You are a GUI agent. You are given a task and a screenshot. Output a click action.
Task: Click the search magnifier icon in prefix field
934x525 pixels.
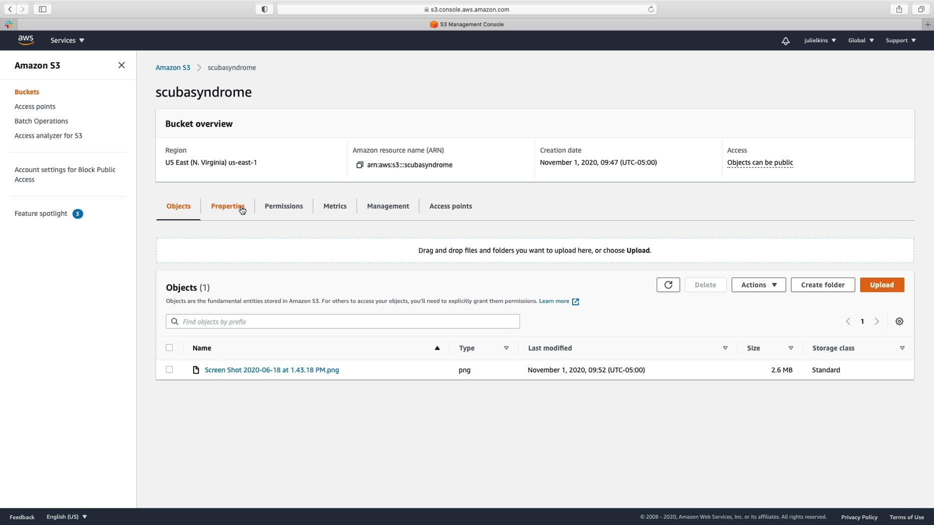pyautogui.click(x=175, y=321)
